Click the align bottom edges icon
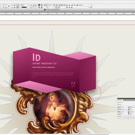The image size is (135, 135). [x=72, y=7]
